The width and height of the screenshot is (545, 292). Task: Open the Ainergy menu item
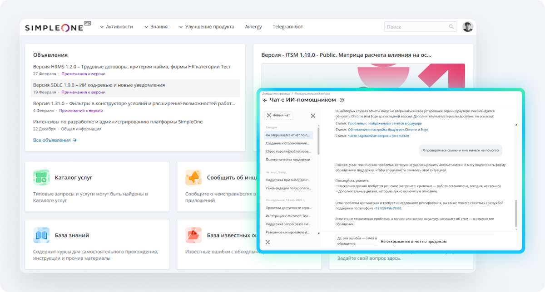(x=253, y=27)
